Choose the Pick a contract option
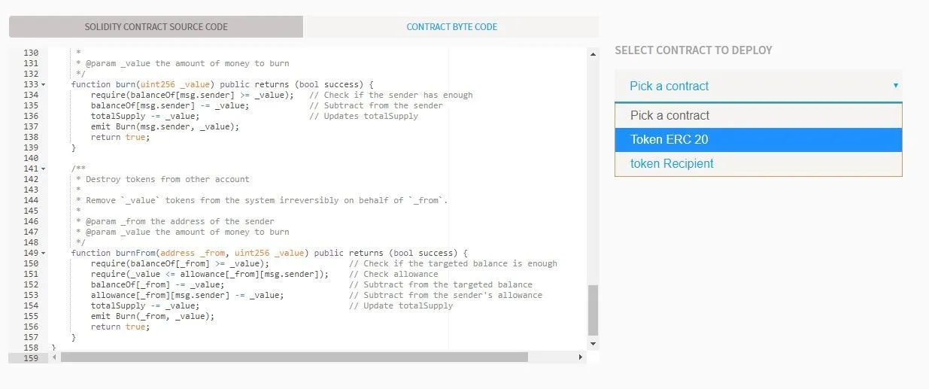The height and width of the screenshot is (389, 929). pos(758,115)
